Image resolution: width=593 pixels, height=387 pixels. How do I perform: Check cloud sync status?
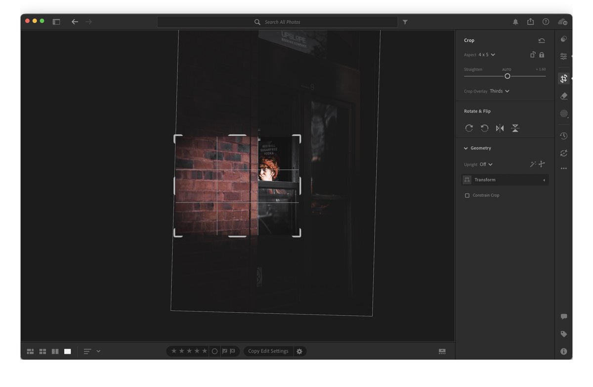[562, 22]
